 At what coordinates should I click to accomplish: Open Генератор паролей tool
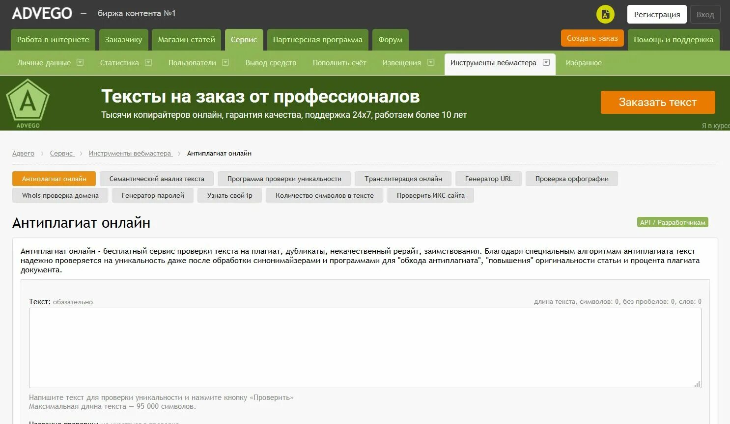click(153, 195)
